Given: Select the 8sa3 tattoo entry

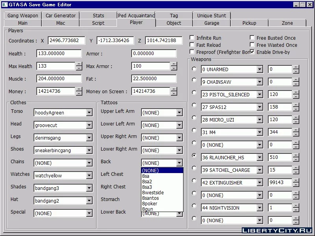Looking at the screenshot, I should [x=162, y=187].
